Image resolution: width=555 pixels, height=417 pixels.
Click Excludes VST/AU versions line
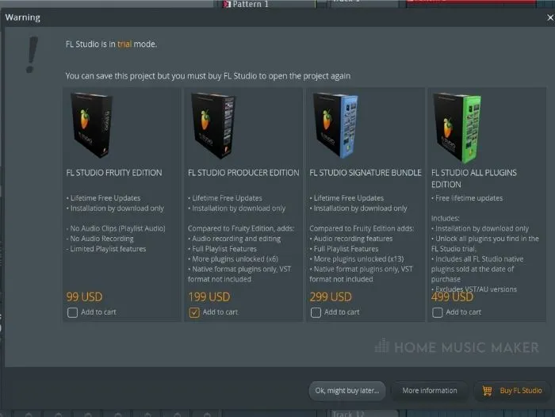[x=474, y=289]
